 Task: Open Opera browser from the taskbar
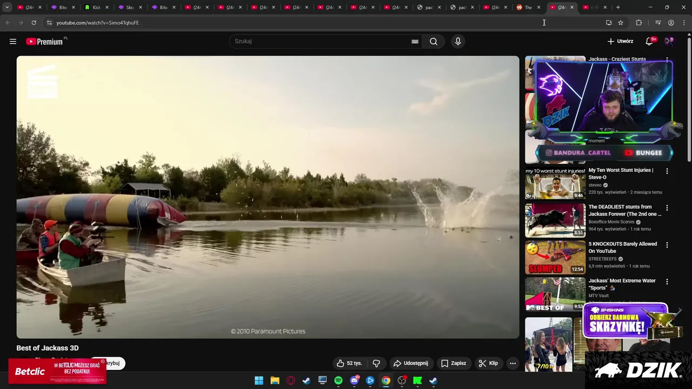coord(291,380)
